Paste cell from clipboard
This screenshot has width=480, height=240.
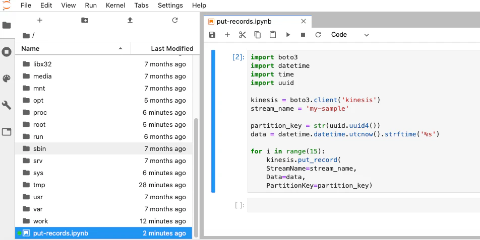coord(273,35)
